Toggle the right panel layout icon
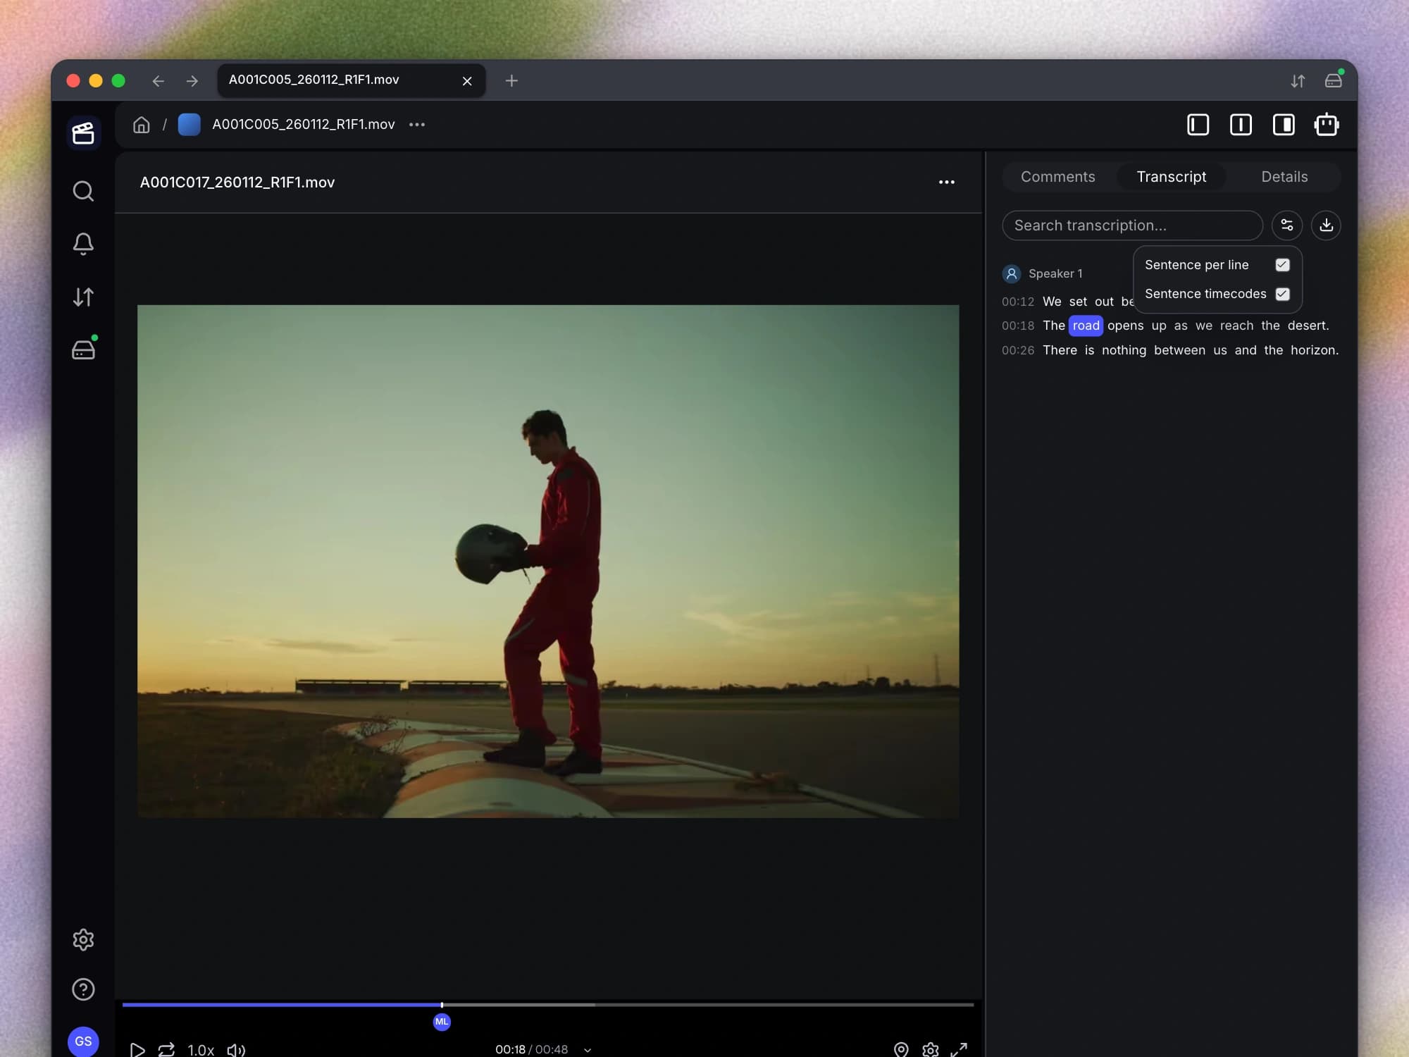 (1284, 125)
